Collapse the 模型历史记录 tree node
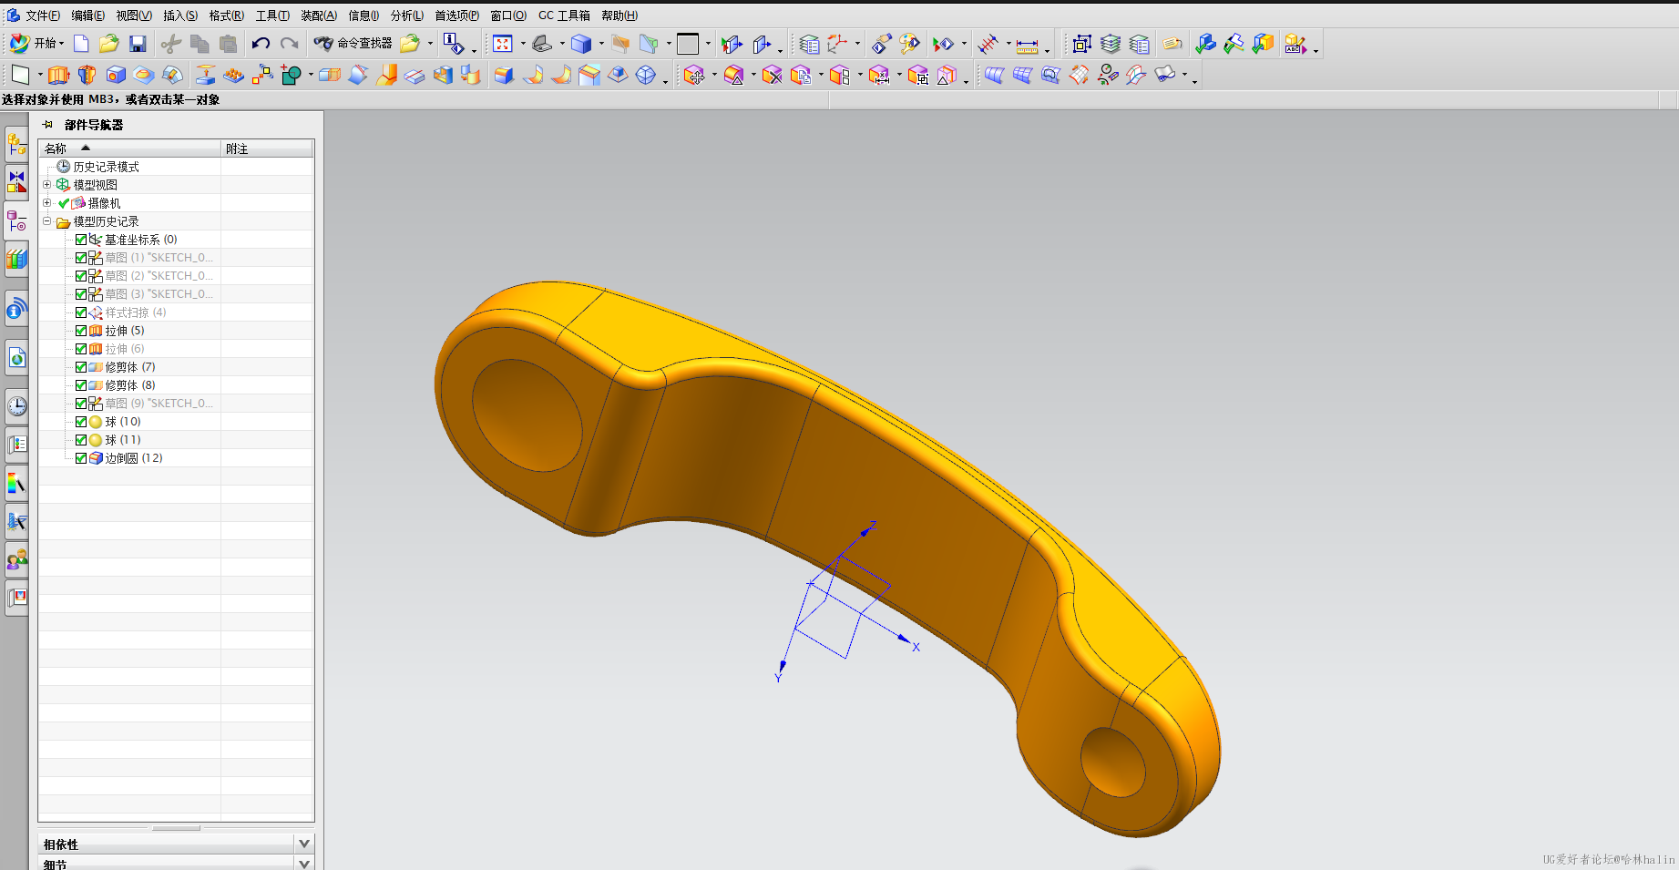 click(47, 221)
